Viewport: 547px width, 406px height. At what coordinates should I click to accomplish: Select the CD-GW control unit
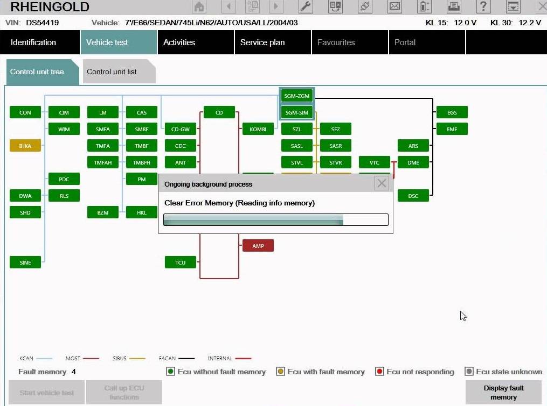click(181, 129)
